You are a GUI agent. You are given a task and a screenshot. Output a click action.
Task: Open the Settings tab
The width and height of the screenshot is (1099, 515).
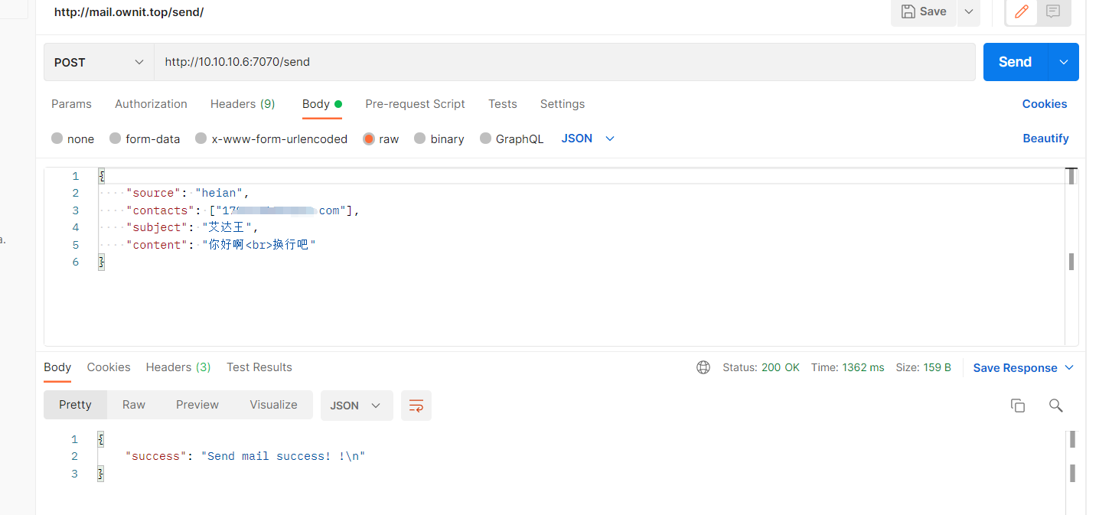coord(563,104)
